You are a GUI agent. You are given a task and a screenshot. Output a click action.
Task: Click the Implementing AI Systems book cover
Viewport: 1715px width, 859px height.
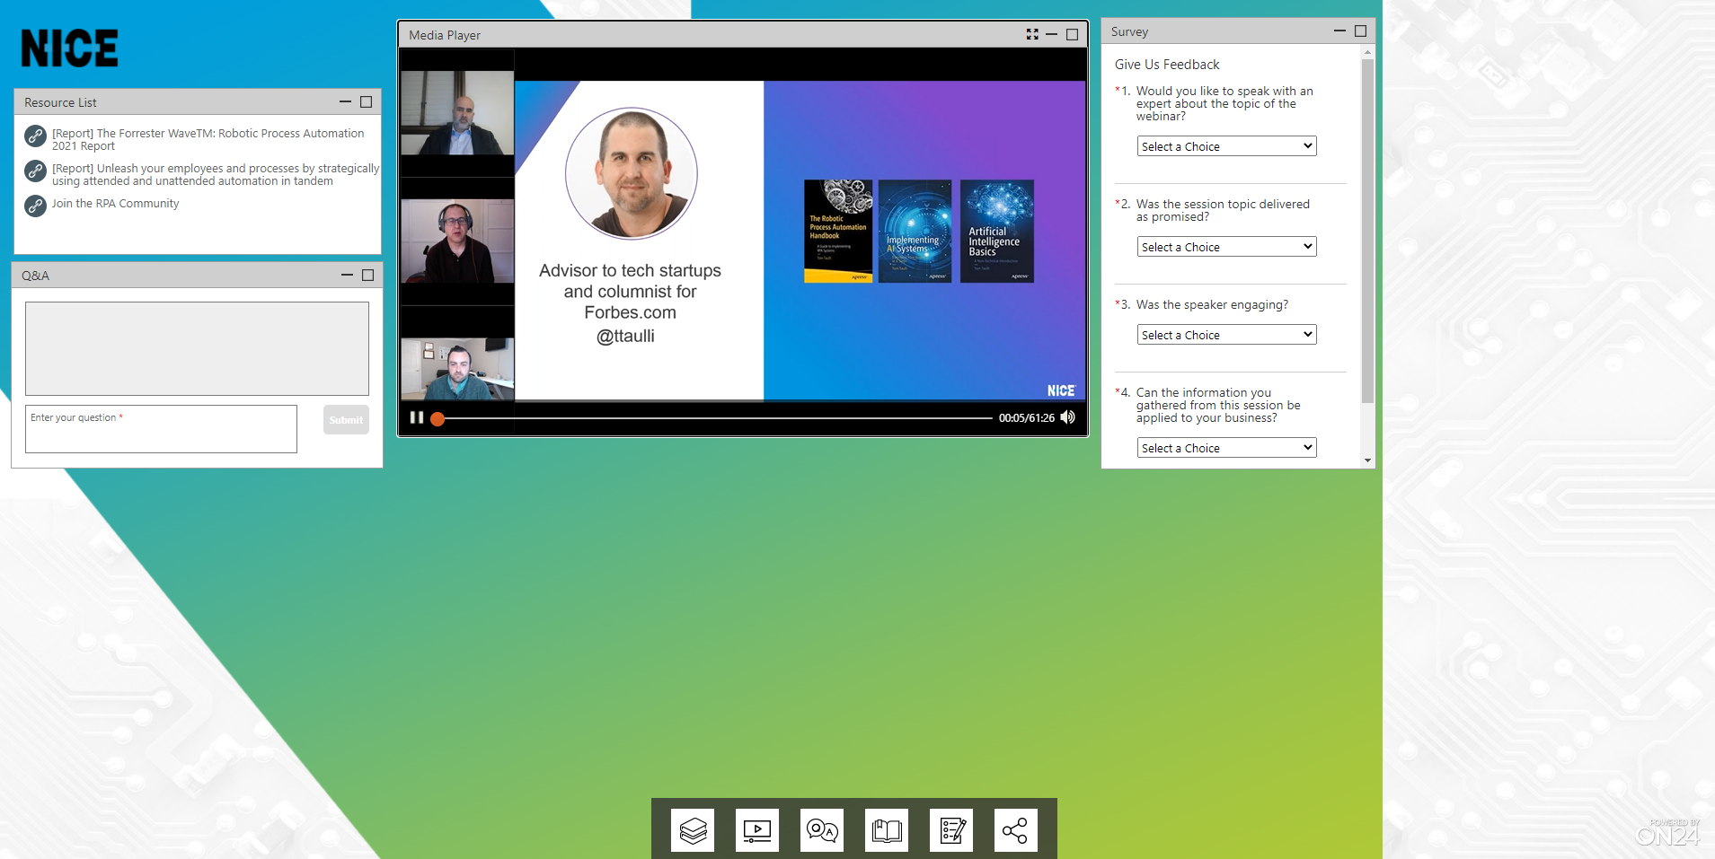(x=915, y=232)
